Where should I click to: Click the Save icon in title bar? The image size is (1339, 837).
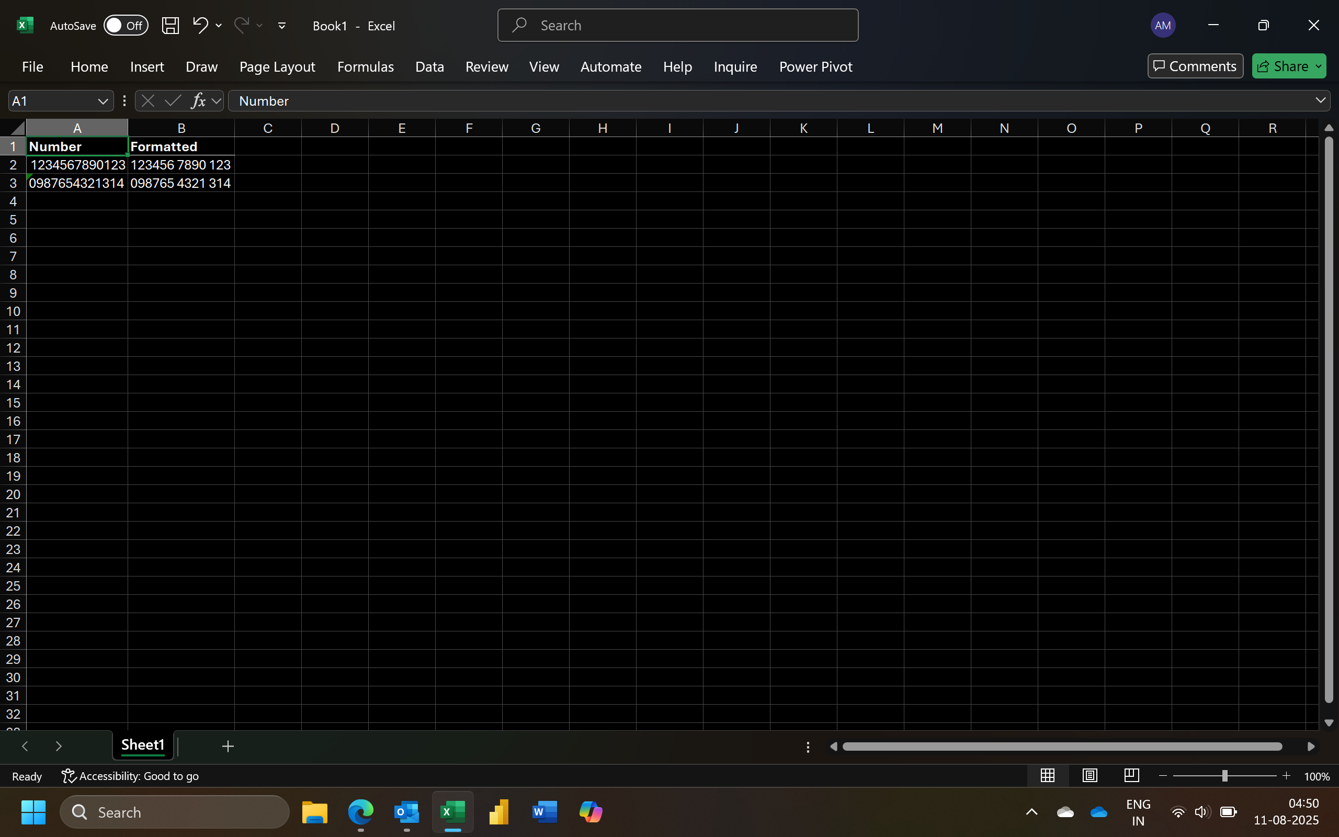(170, 26)
